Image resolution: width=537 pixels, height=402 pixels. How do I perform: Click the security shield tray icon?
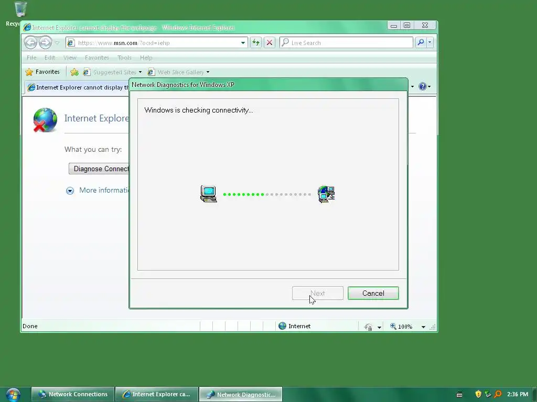tap(478, 394)
